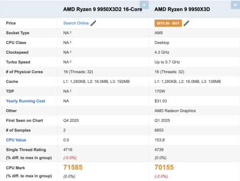240x181 pixels.
Task: Click the footnote 2 marker in Turbo Speed row
Action: (x=71, y=61)
